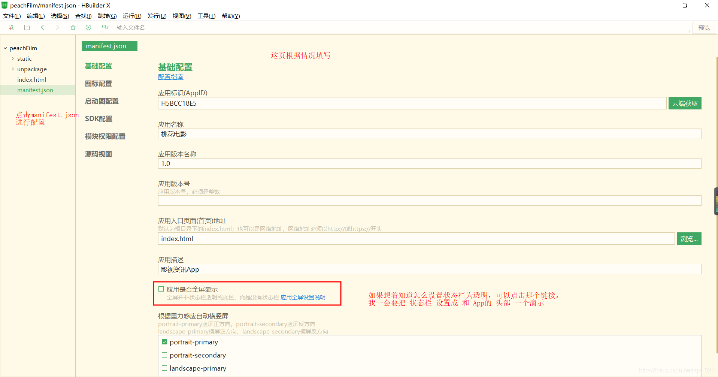Click the 浏览... button
Screen dimensions: 718x377
pos(689,239)
